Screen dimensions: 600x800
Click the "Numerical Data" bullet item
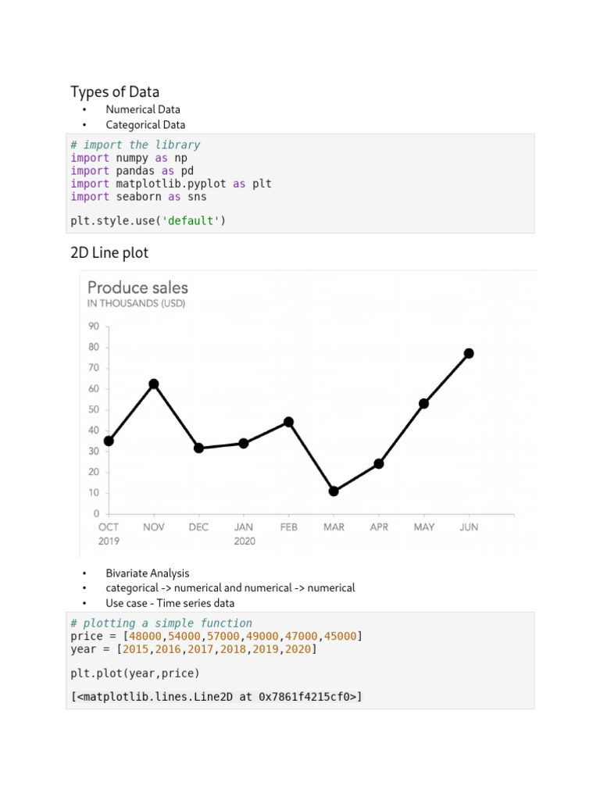click(143, 109)
